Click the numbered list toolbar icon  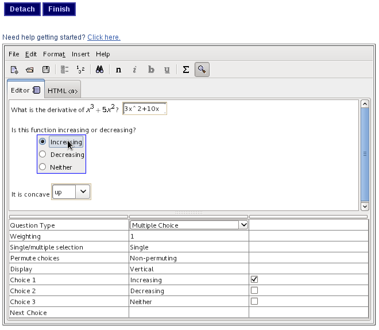pyautogui.click(x=80, y=70)
